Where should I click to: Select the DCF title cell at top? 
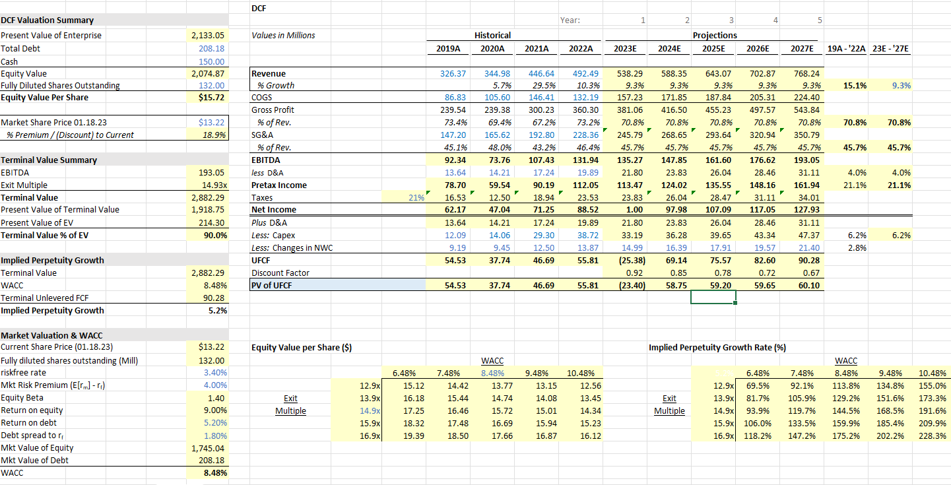259,8
